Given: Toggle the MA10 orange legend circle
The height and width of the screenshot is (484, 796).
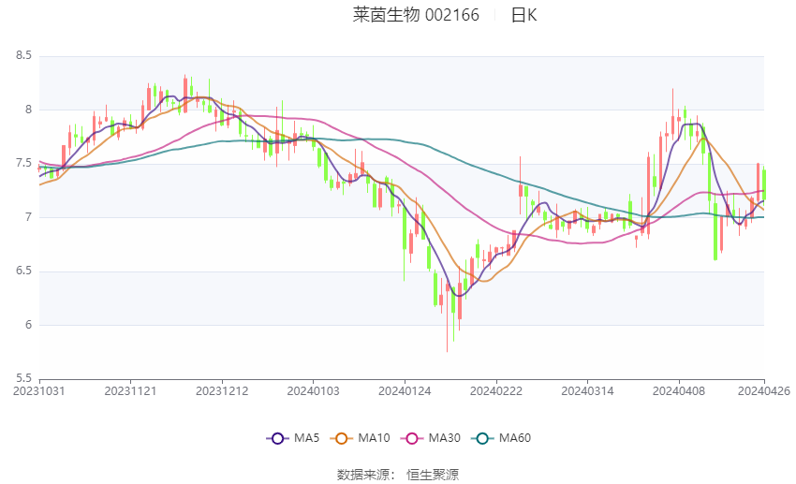Looking at the screenshot, I should 342,438.
